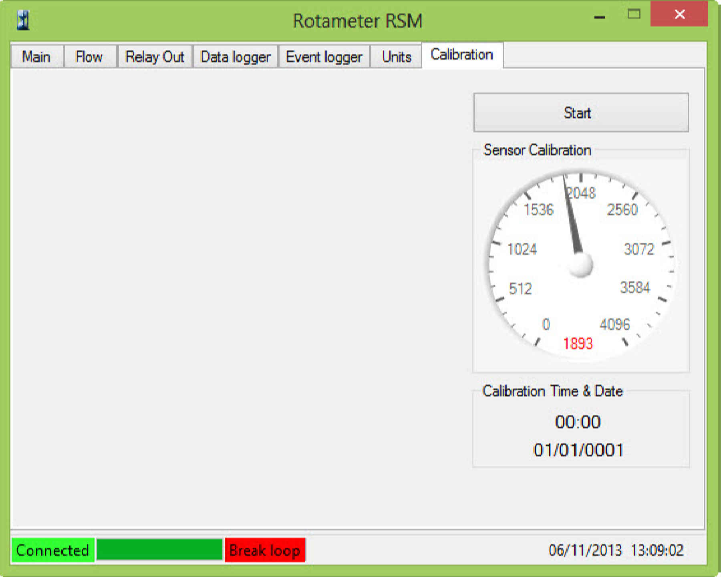
Task: Minimize the Rotameter RSM window
Action: click(599, 16)
